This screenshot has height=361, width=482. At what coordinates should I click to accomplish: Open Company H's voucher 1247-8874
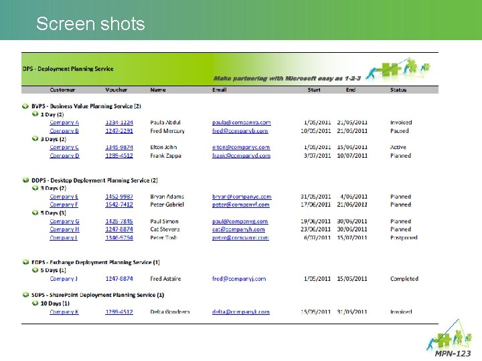point(119,229)
